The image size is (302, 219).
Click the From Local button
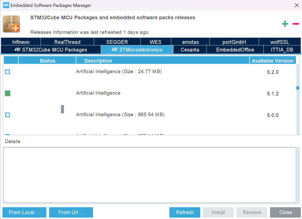tap(24, 212)
